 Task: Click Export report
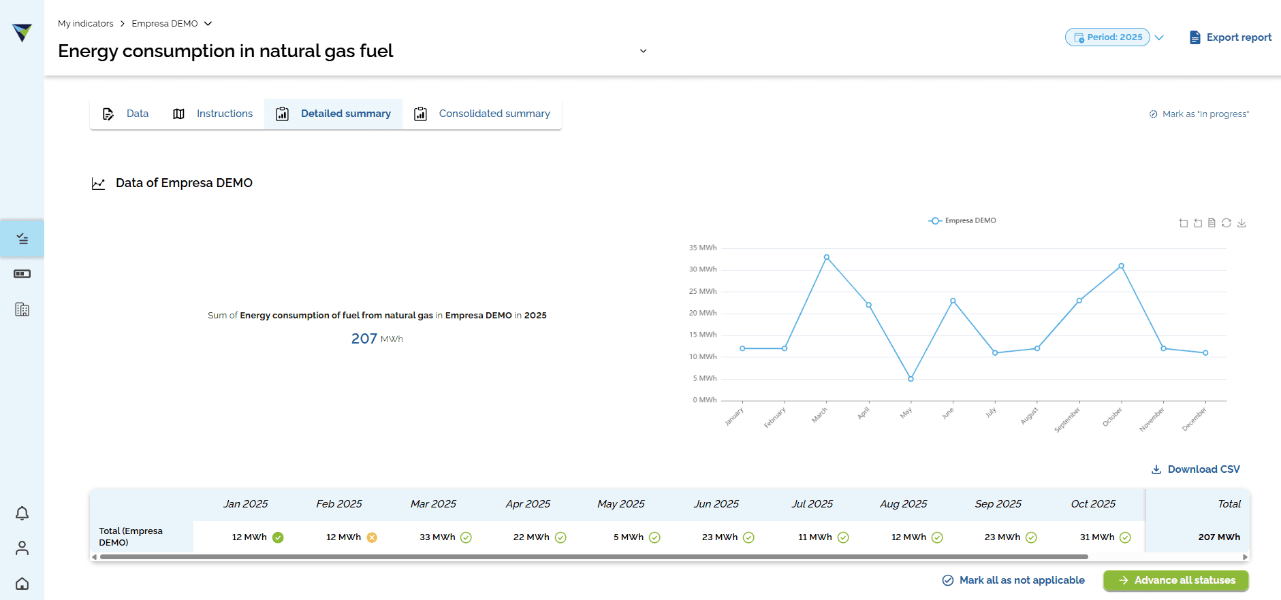pos(1230,37)
